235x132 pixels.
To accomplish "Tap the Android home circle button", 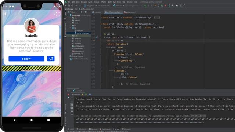I will (32, 120).
